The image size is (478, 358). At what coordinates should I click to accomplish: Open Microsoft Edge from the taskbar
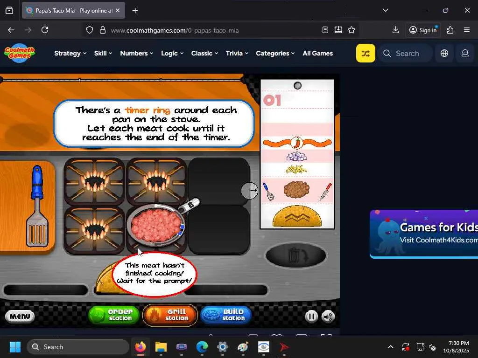click(202, 347)
